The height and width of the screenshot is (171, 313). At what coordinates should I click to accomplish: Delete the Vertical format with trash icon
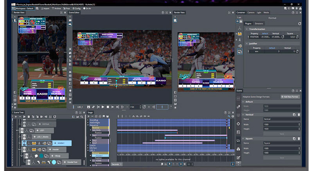[298, 114]
